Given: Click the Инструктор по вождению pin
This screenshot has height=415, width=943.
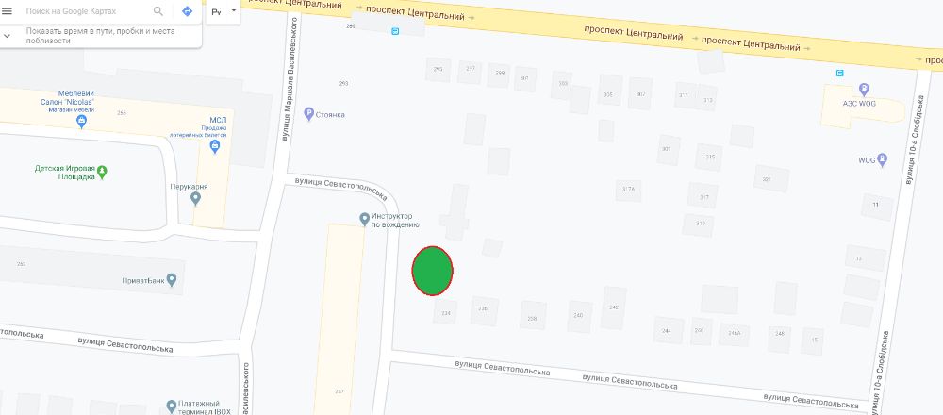Looking at the screenshot, I should [x=364, y=219].
